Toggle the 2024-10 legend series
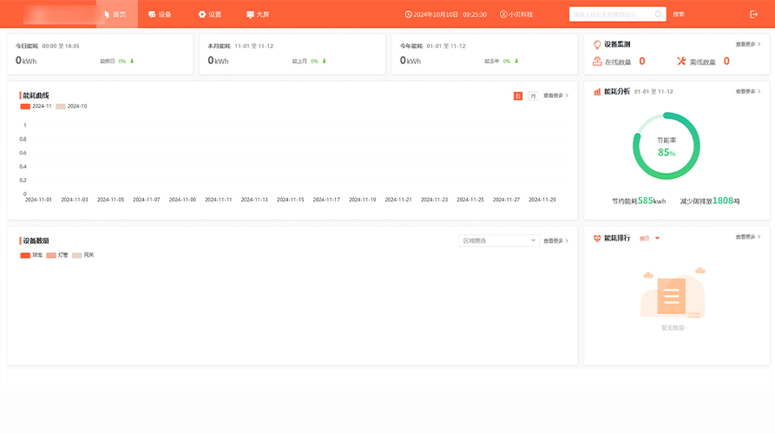The image size is (775, 434). tap(71, 106)
